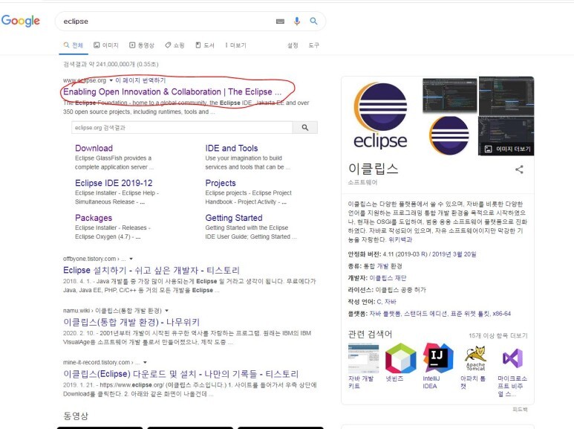Image resolution: width=574 pixels, height=429 pixels.
Task: Click the IntelliJ IDEA related search icon
Action: pos(438,358)
